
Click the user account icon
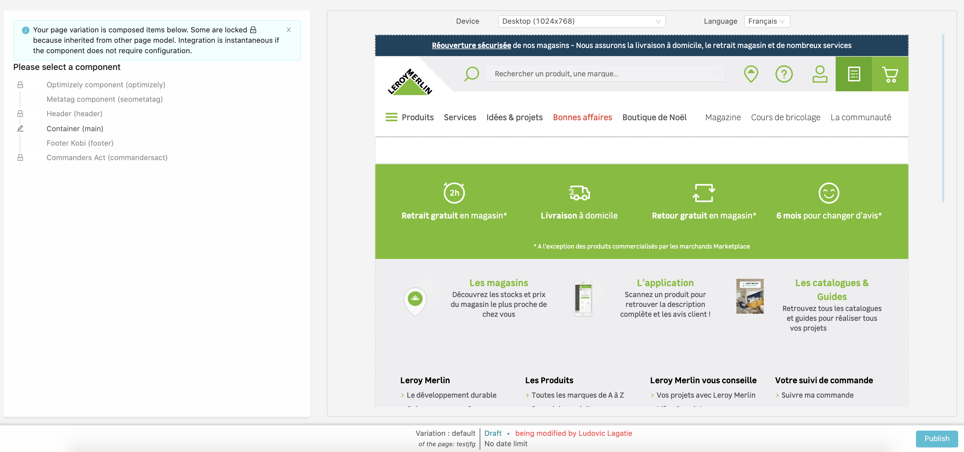coord(820,74)
